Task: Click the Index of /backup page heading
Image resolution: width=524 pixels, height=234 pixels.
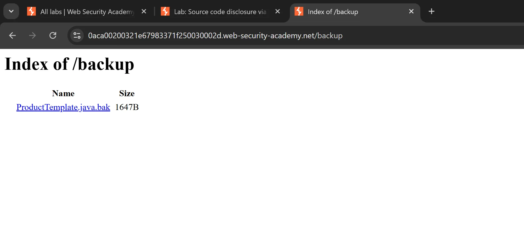Action: (69, 64)
